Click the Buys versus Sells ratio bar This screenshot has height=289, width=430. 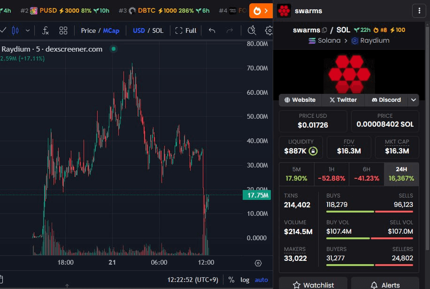point(369,212)
